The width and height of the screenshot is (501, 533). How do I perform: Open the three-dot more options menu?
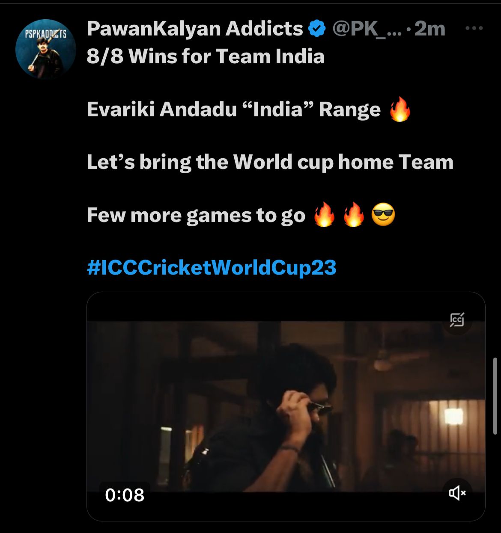click(474, 28)
